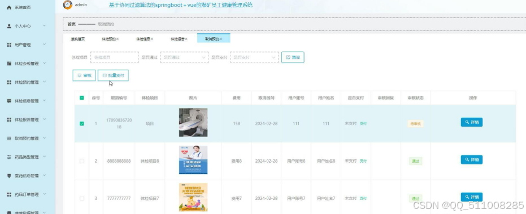Click the list icon beside 取消预约管理

point(9,139)
